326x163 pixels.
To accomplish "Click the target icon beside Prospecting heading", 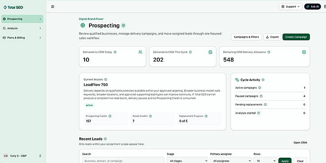I will [x=83, y=25].
